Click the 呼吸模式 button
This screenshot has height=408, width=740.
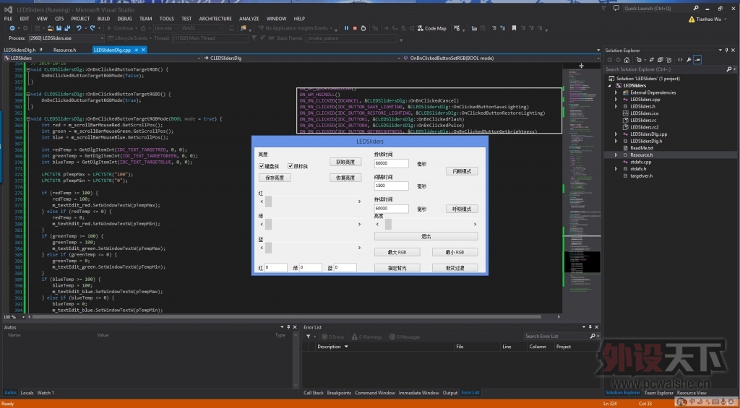[462, 209]
